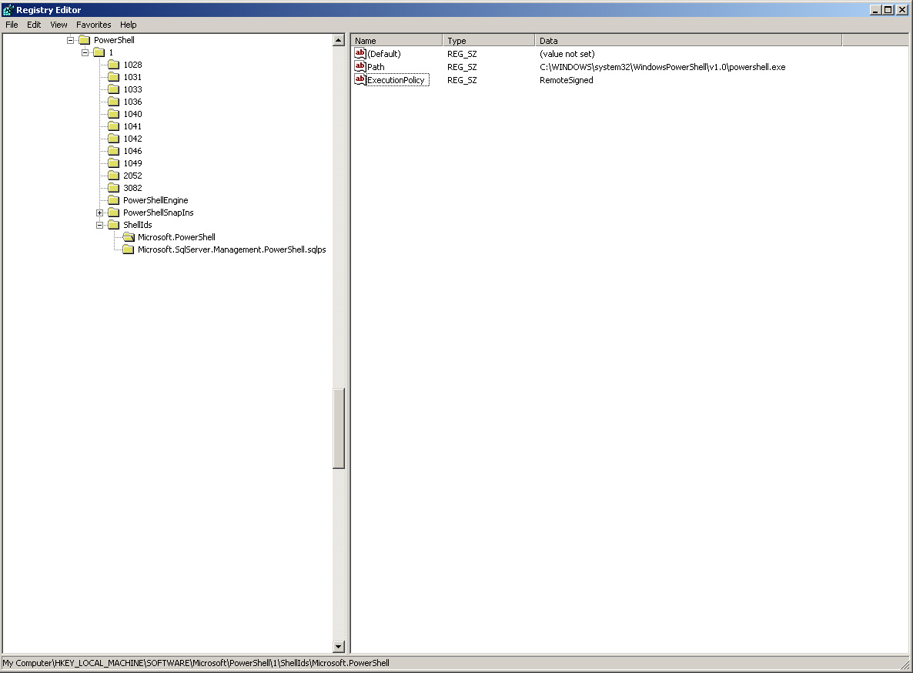913x673 pixels.
Task: Click the folder icon of key 1049
Action: [x=113, y=163]
